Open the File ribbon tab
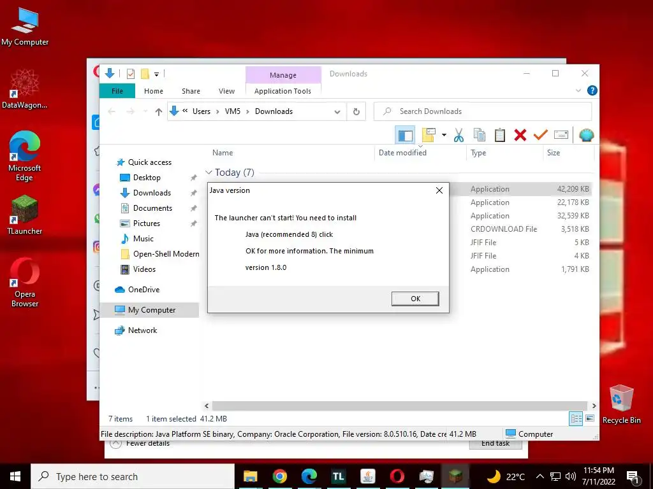This screenshot has width=653, height=489. click(x=117, y=91)
